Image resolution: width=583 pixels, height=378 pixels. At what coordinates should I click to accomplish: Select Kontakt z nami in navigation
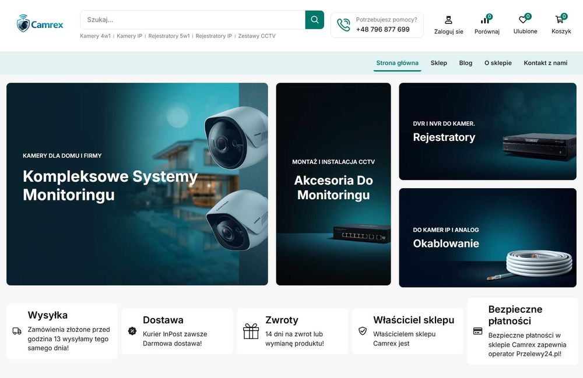(546, 63)
